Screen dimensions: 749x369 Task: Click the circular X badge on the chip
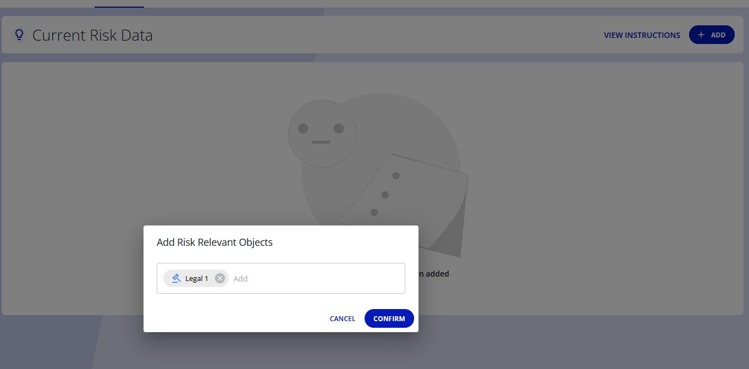coord(219,278)
